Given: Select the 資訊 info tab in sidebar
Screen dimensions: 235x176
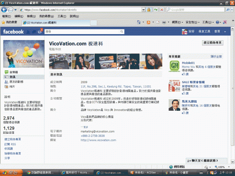Looking at the screenshot, I should coord(23,77).
